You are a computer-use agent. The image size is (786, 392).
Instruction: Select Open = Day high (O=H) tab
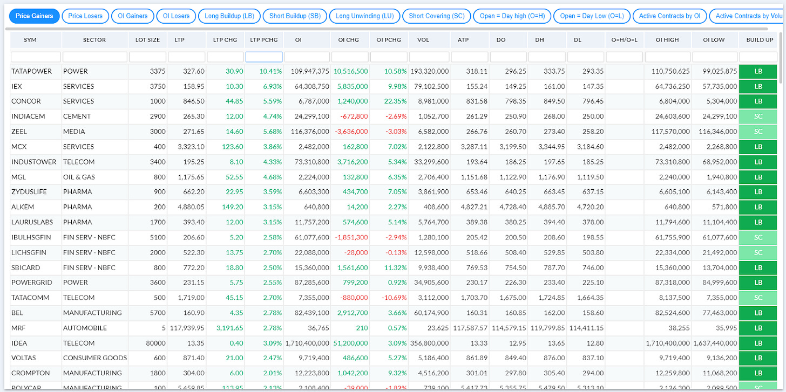click(512, 16)
